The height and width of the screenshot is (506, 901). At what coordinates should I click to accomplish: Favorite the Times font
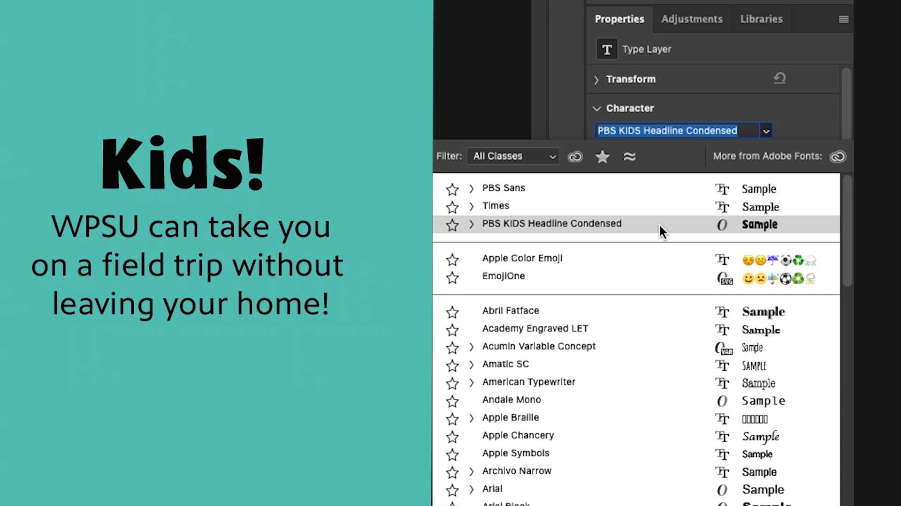(452, 207)
